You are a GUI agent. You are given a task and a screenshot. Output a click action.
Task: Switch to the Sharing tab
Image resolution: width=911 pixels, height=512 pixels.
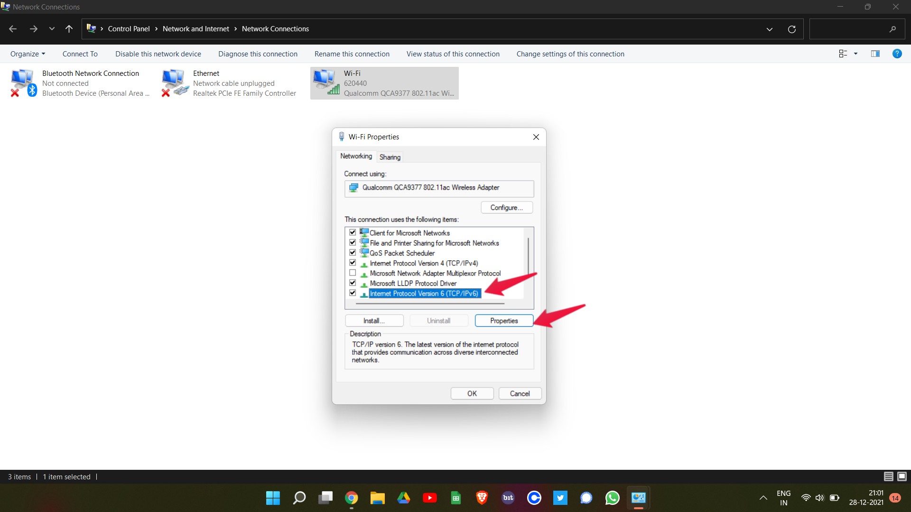(x=390, y=157)
